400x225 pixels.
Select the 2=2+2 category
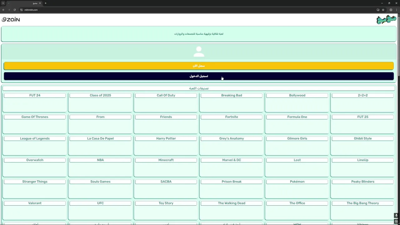363,102
